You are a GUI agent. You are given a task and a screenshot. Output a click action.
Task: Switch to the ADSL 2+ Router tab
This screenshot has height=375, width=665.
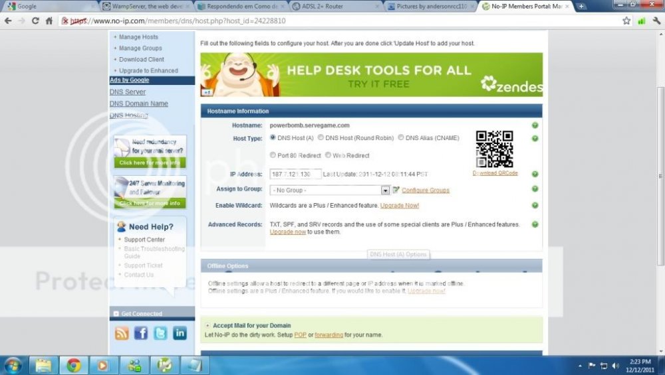coord(336,6)
